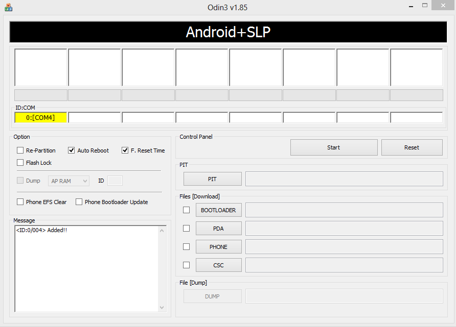Click the CSC file path field
Viewport: 456px width, 327px height.
coord(345,265)
